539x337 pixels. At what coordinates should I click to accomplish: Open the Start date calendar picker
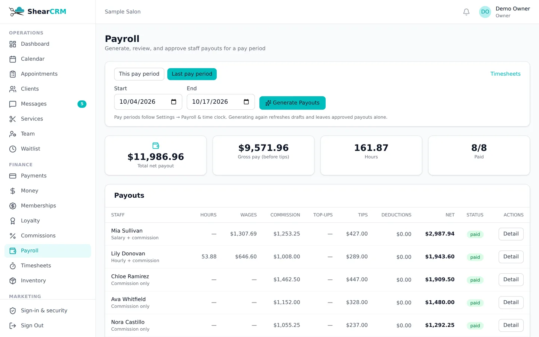coord(174,102)
